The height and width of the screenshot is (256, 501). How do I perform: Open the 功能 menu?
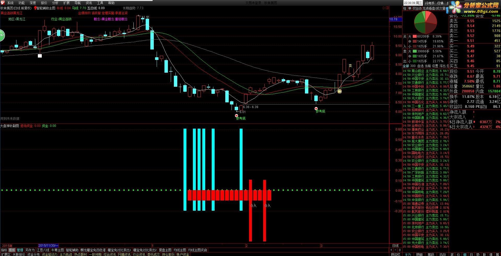pyautogui.click(x=22, y=3)
